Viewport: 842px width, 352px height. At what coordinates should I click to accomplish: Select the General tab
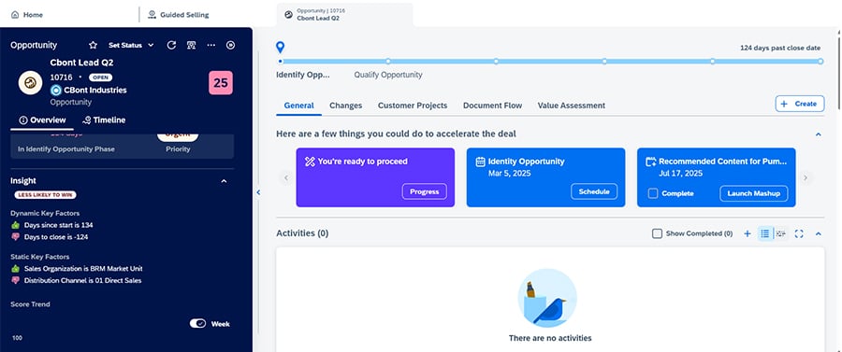299,106
